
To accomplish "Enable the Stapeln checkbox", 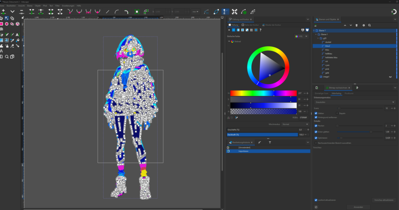I will click(x=337, y=113).
